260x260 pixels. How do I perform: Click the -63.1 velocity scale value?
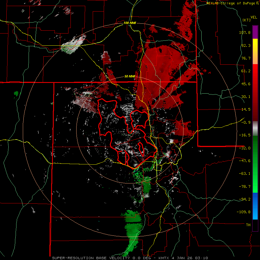point(245,174)
